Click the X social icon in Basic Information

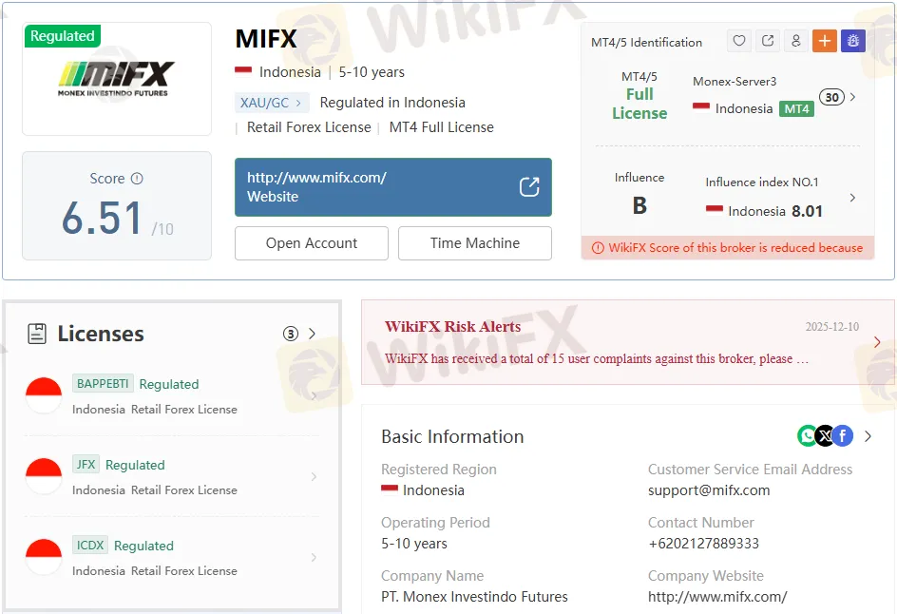pos(825,436)
